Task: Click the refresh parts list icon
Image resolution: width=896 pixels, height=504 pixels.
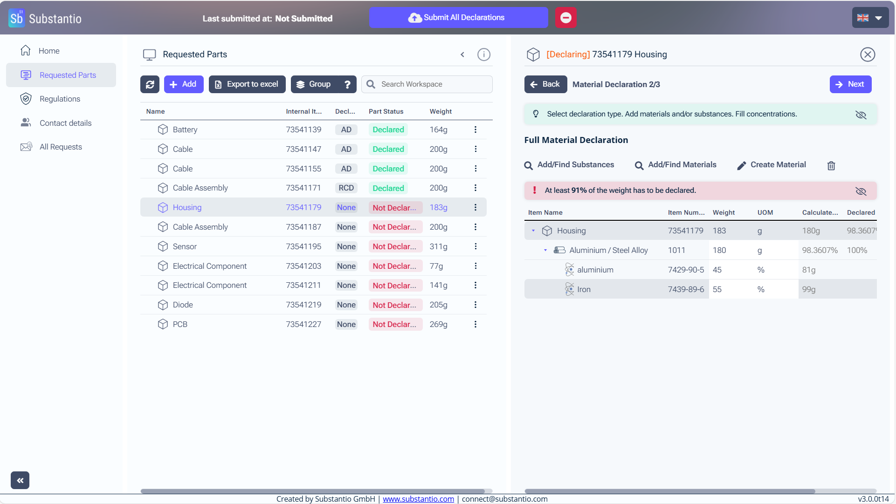Action: (150, 84)
